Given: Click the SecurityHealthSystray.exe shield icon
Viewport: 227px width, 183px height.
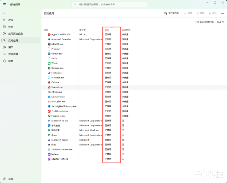Looking at the screenshot, I should tap(49, 106).
